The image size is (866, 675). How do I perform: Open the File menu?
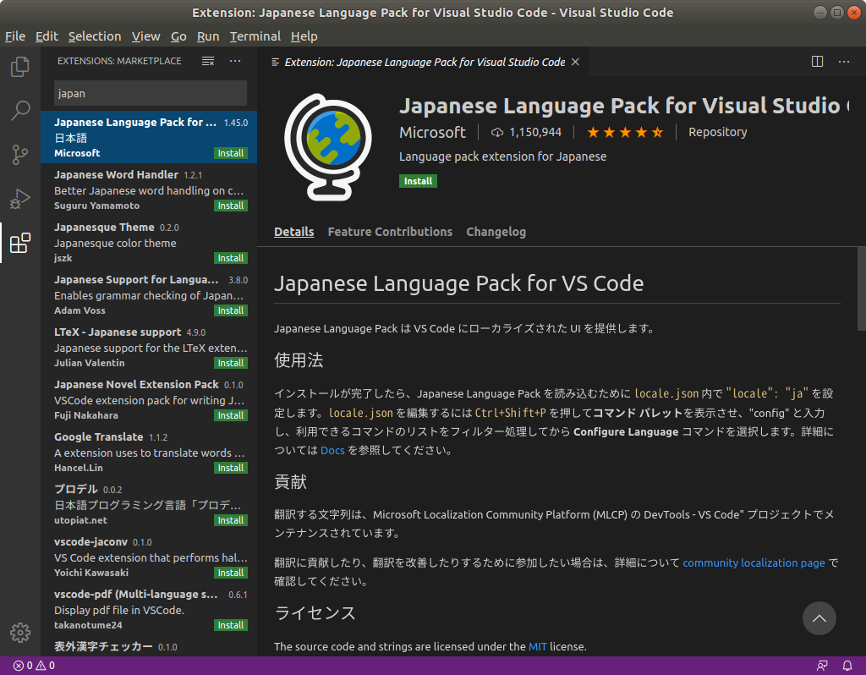point(15,36)
